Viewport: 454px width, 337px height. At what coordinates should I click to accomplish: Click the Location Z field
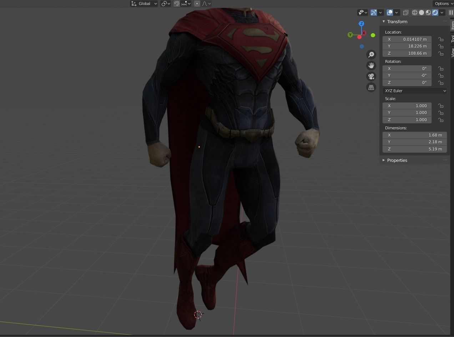coord(407,53)
